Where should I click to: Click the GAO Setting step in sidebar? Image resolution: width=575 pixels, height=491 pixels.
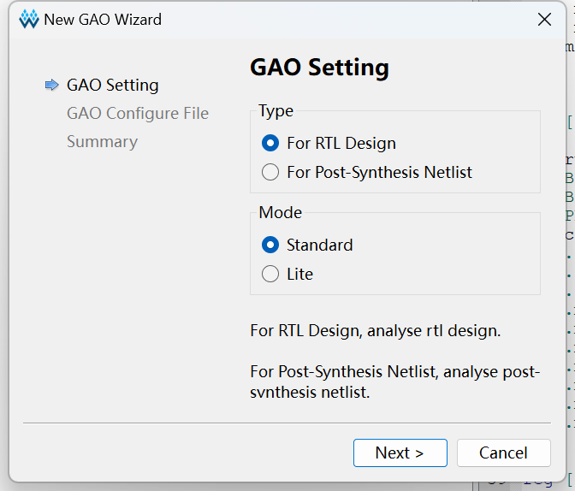[113, 85]
